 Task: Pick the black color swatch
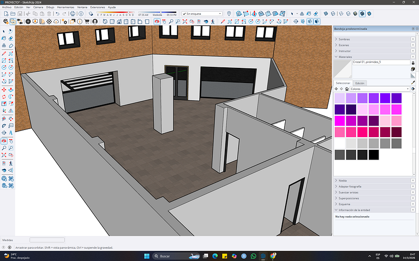(374, 154)
